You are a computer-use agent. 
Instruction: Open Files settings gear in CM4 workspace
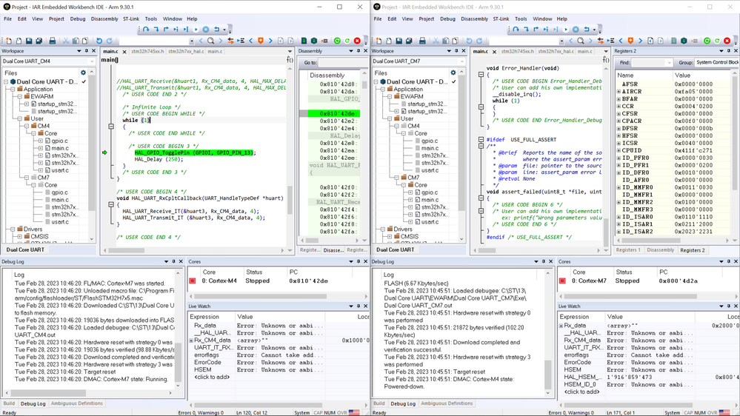point(83,73)
